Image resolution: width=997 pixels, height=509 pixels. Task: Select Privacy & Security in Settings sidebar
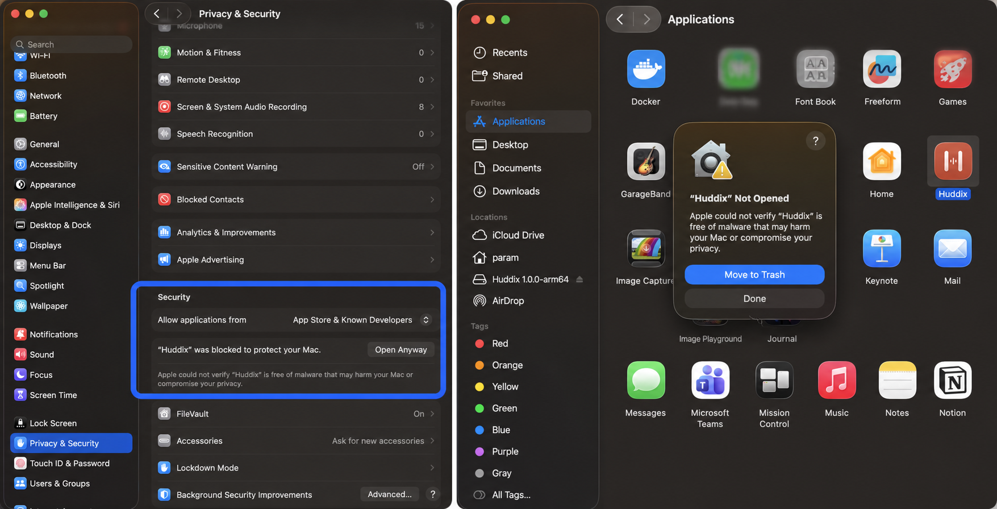(71, 443)
